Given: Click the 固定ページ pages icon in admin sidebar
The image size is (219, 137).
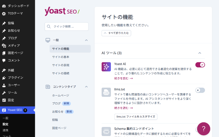Looking at the screenshot, I should tap(4, 53).
